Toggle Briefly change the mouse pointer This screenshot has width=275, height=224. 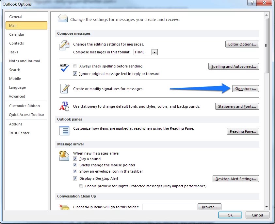[x=75, y=165]
